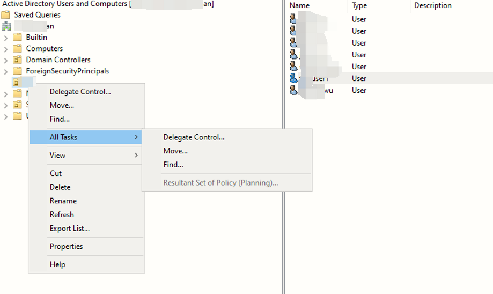Select the Domain Controllers tree item
This screenshot has width=493, height=294.
click(x=58, y=60)
